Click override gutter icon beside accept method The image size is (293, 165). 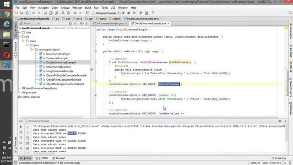(92, 69)
